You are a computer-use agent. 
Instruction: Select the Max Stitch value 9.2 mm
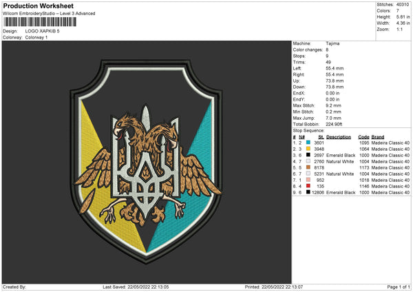click(x=333, y=105)
